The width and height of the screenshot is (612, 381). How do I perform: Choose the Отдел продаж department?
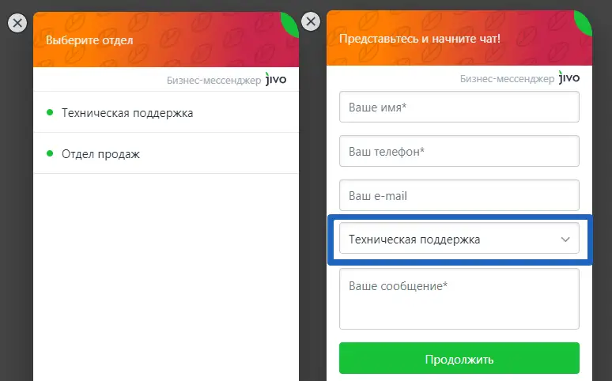pyautogui.click(x=166, y=153)
